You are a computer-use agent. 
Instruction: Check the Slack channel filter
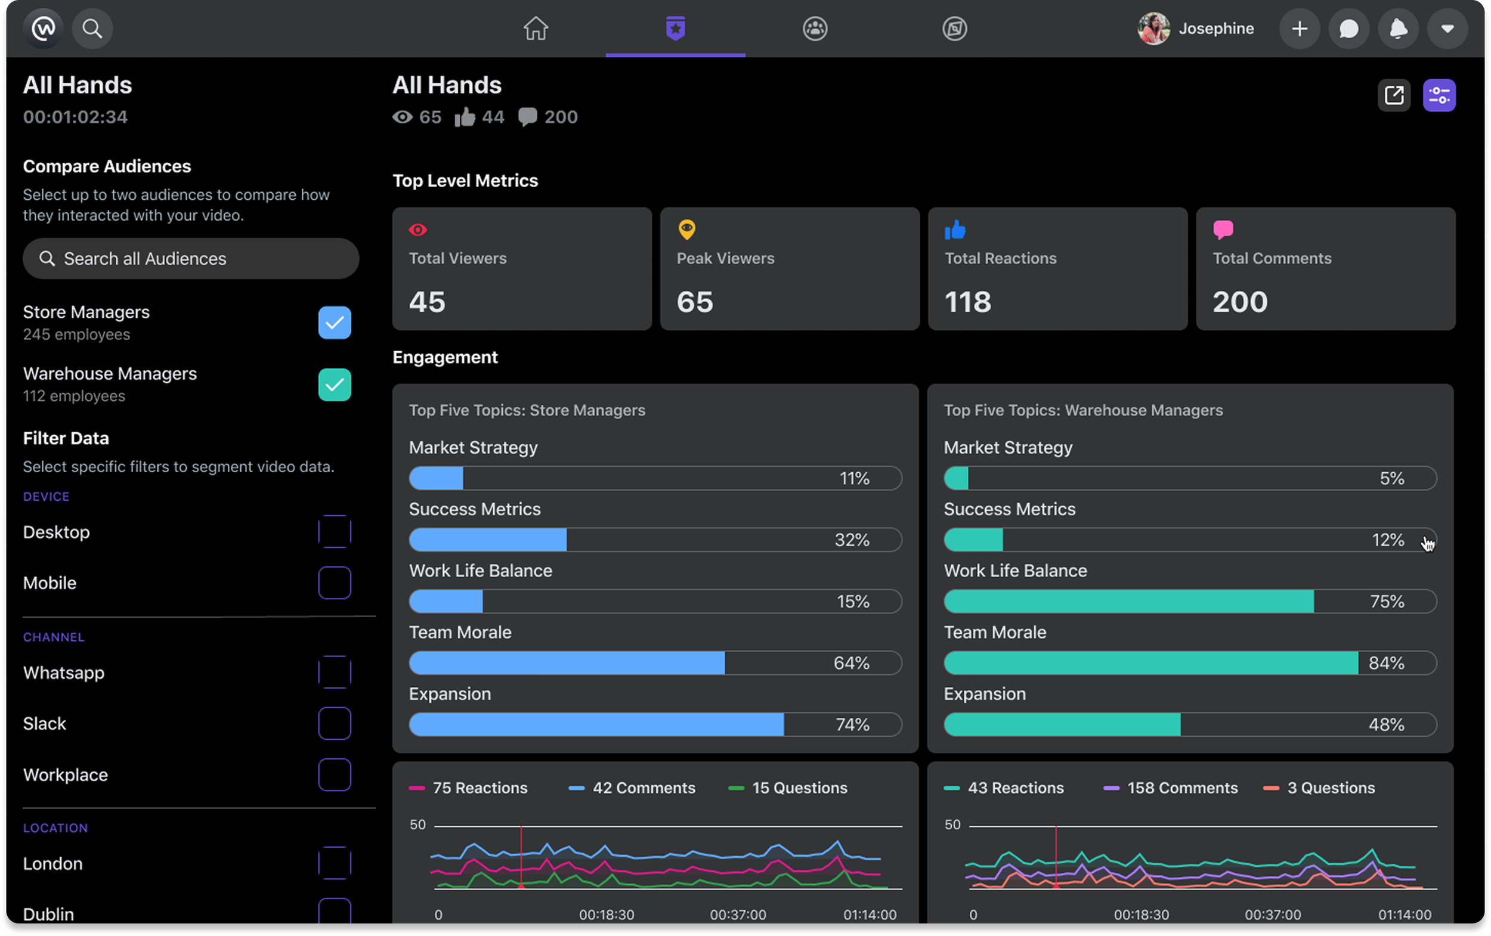pyautogui.click(x=335, y=723)
